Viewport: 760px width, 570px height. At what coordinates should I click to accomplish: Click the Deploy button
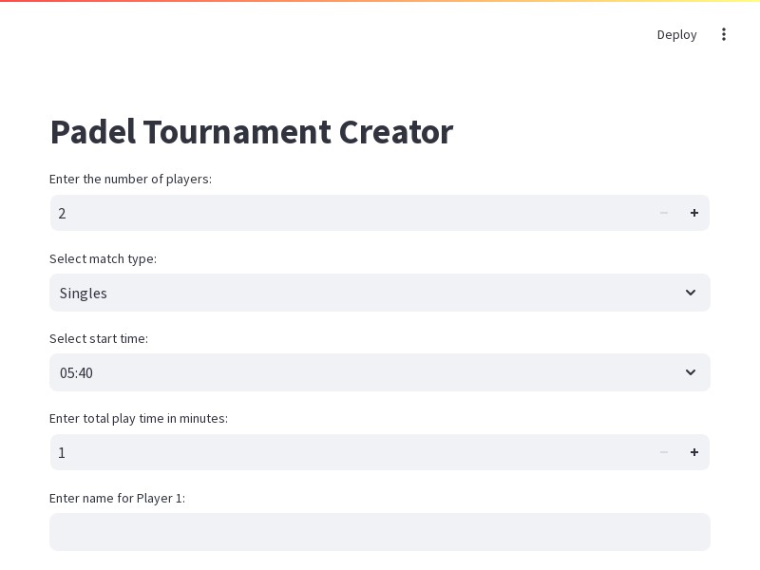pos(676,34)
